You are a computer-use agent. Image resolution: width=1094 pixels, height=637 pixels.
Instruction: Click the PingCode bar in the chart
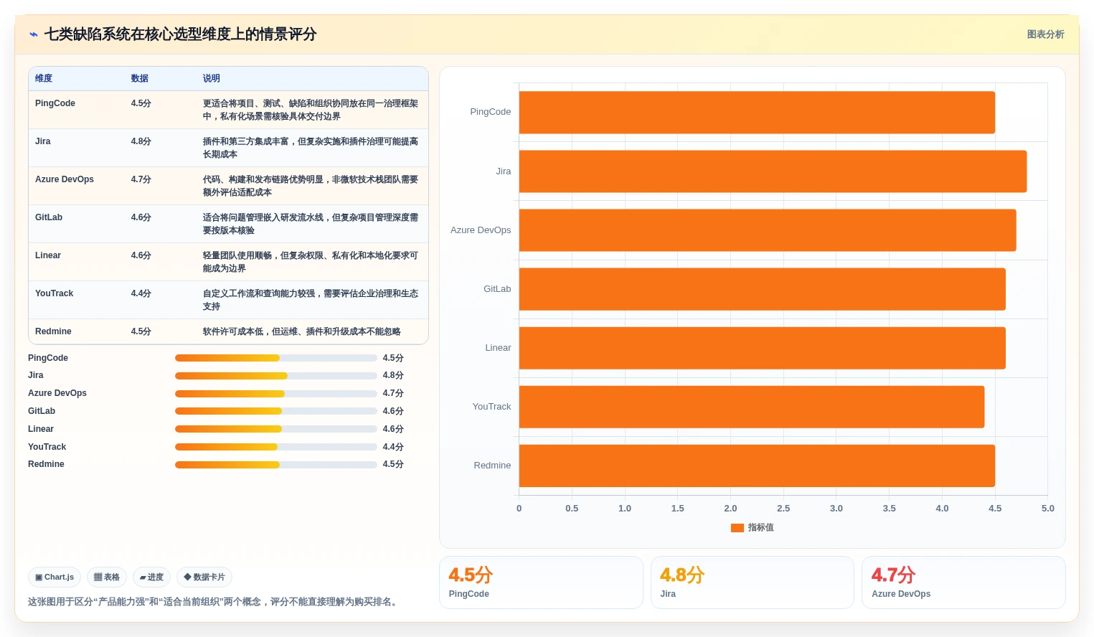point(757,113)
